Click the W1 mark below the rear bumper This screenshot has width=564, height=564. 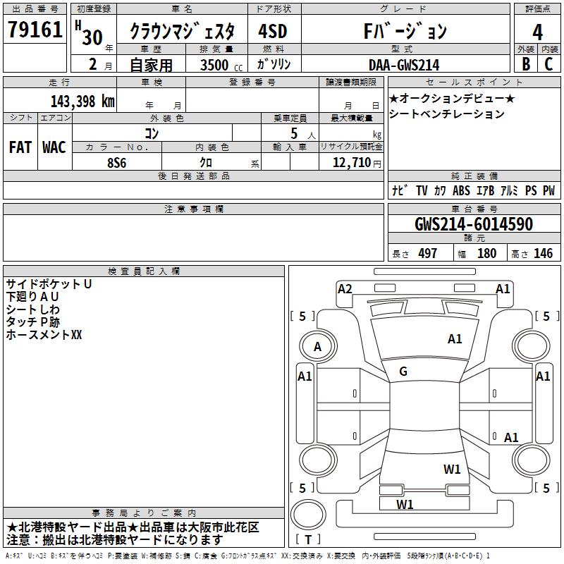405,504
